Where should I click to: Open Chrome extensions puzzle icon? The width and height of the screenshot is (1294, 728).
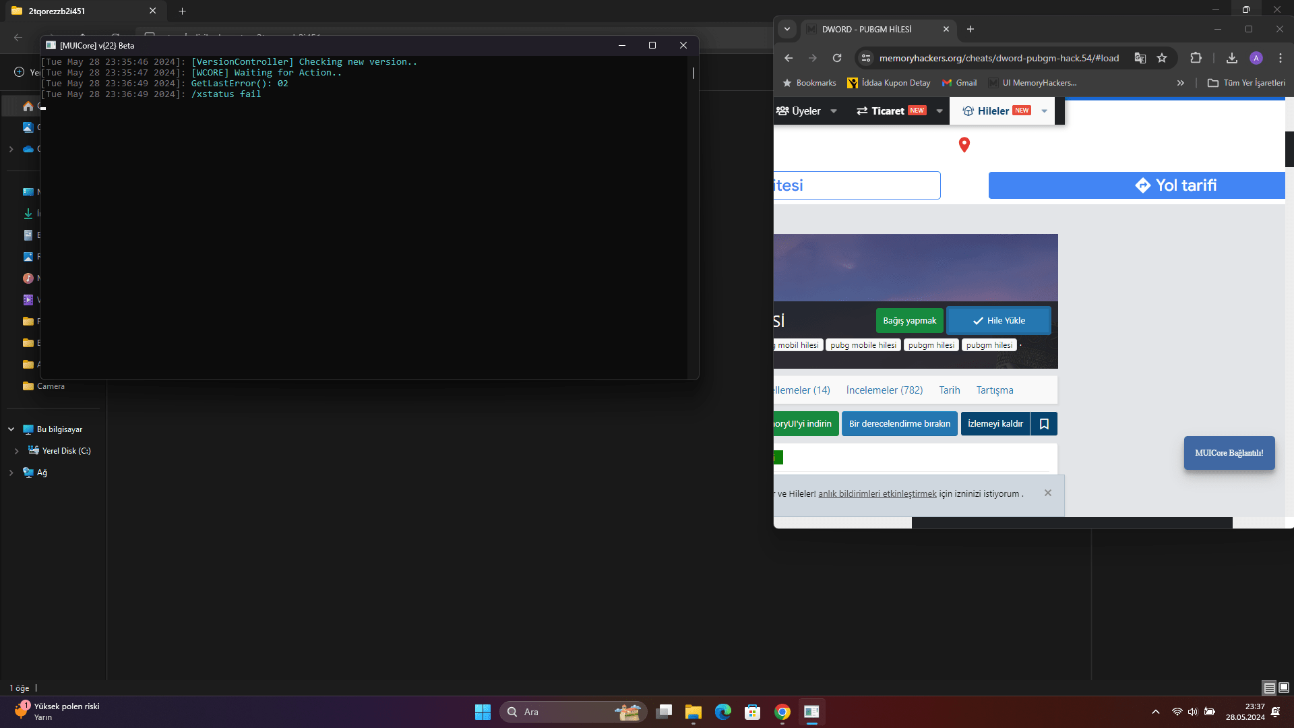coord(1196,58)
